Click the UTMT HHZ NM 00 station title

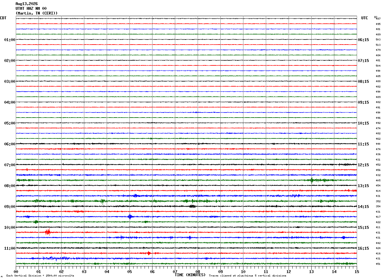click(31, 9)
